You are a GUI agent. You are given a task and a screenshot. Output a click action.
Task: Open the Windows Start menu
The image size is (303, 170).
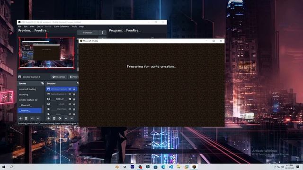pyautogui.click(x=4, y=167)
